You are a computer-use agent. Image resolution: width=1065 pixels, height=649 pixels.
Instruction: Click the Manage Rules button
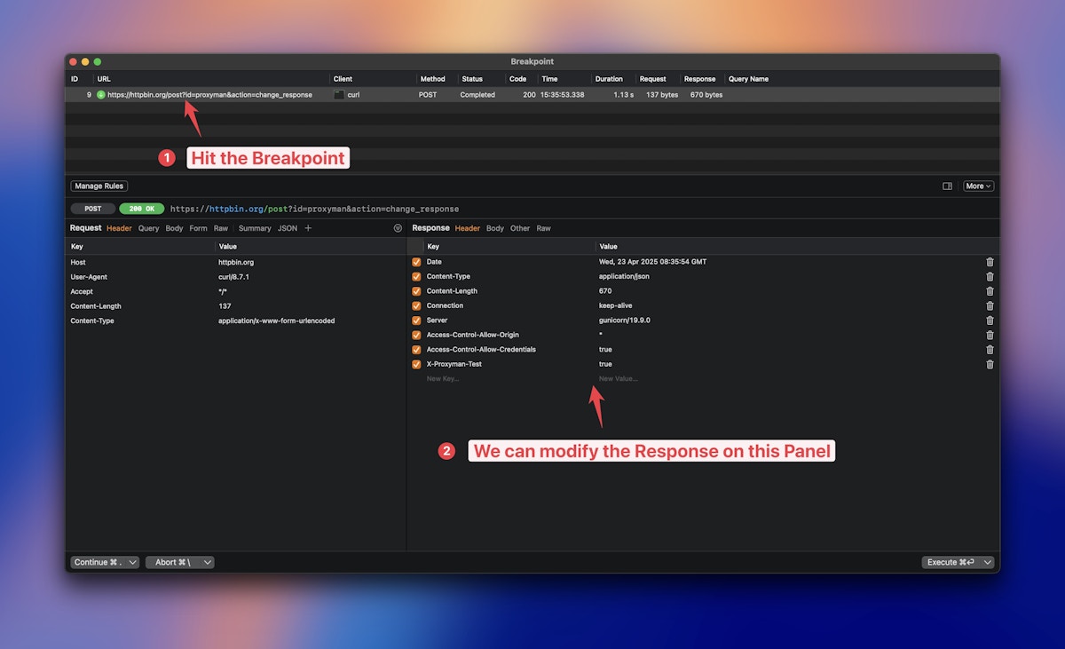pyautogui.click(x=99, y=186)
